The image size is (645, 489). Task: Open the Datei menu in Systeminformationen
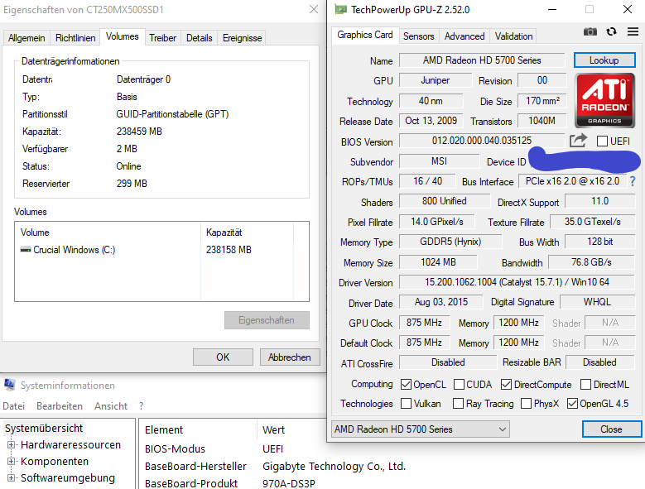click(13, 406)
